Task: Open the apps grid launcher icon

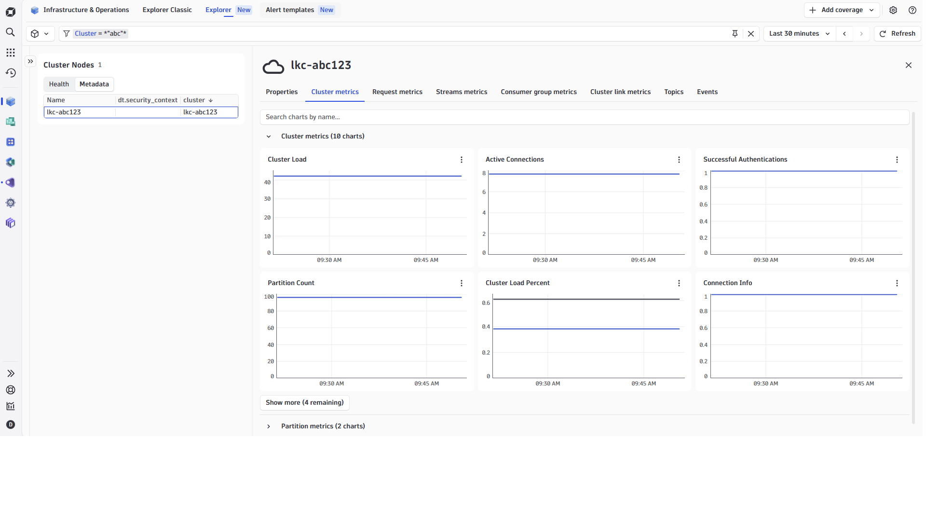Action: 11,53
